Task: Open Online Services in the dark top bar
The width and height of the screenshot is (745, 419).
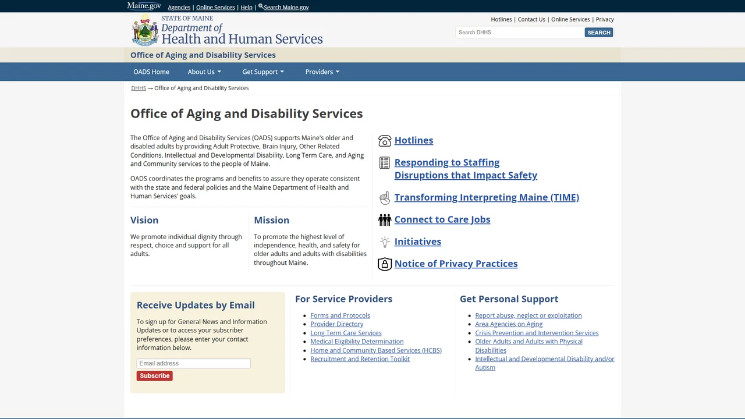Action: click(215, 8)
